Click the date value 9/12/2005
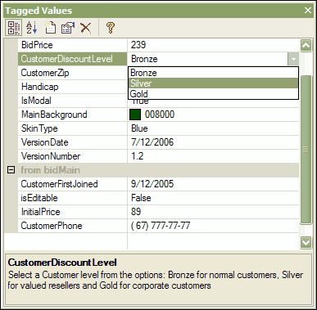The width and height of the screenshot is (317, 310). 152,184
